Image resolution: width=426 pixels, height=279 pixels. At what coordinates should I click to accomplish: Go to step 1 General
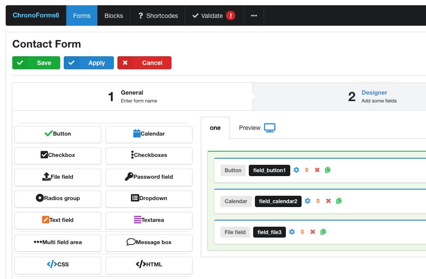tap(132, 96)
